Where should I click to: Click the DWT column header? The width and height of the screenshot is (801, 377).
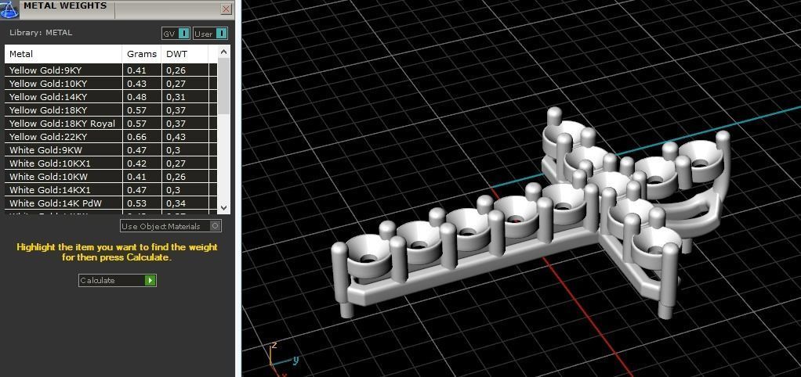pos(184,54)
